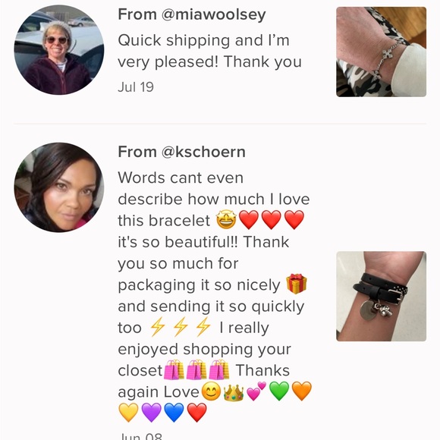Click the gift box emoji
This screenshot has height=440, width=440.
[x=297, y=284]
